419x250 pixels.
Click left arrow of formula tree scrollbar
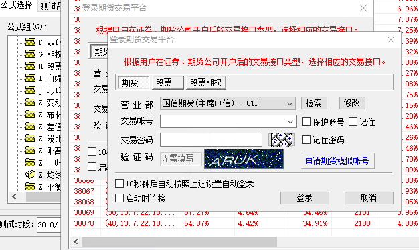click(14, 197)
